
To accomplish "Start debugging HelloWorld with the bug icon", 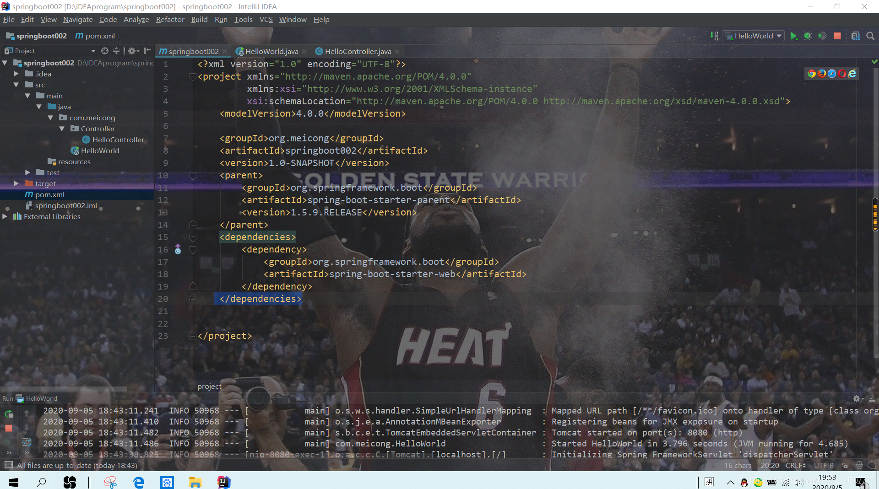I will click(x=808, y=36).
